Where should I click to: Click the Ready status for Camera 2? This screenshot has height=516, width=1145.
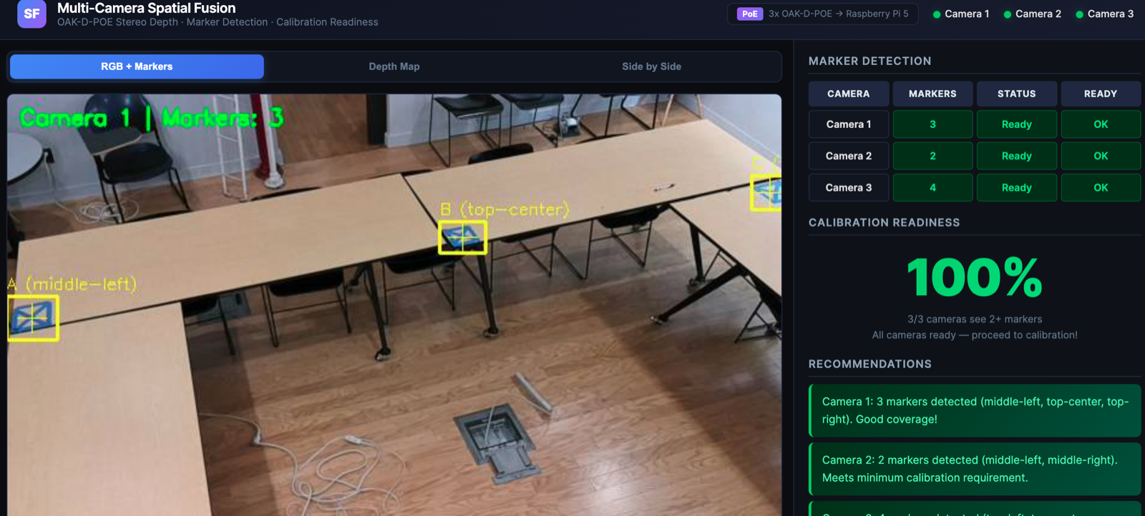[x=1017, y=156]
